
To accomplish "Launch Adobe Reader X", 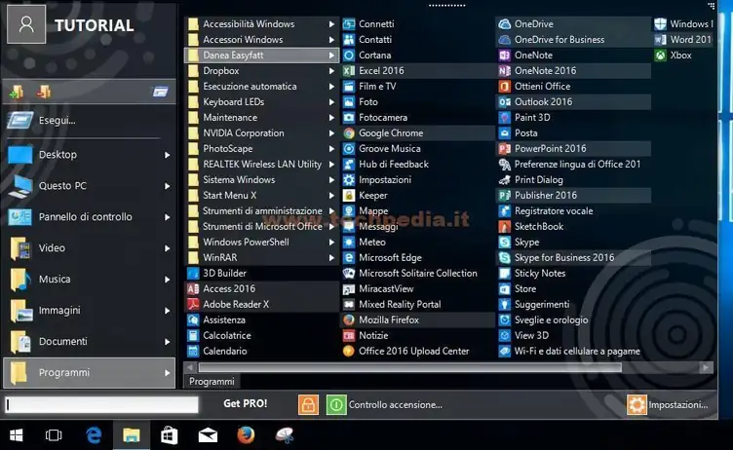I will click(262, 304).
